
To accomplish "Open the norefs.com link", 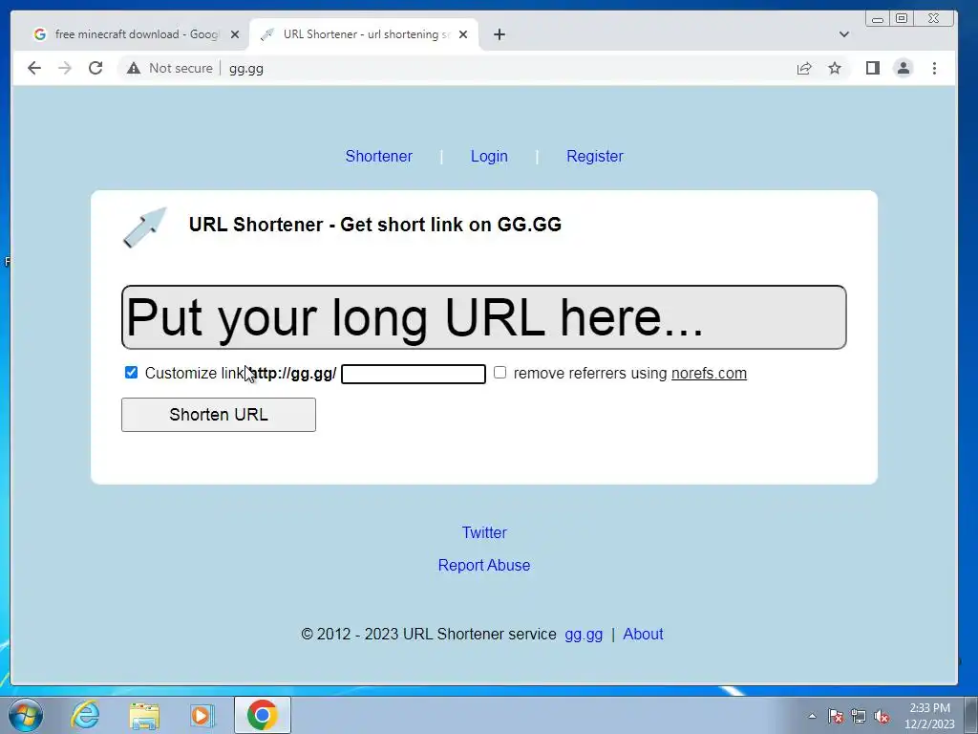I will click(709, 374).
